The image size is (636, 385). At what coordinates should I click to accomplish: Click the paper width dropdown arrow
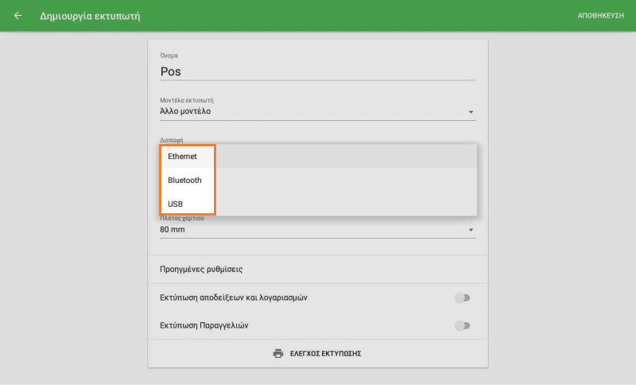[471, 231]
